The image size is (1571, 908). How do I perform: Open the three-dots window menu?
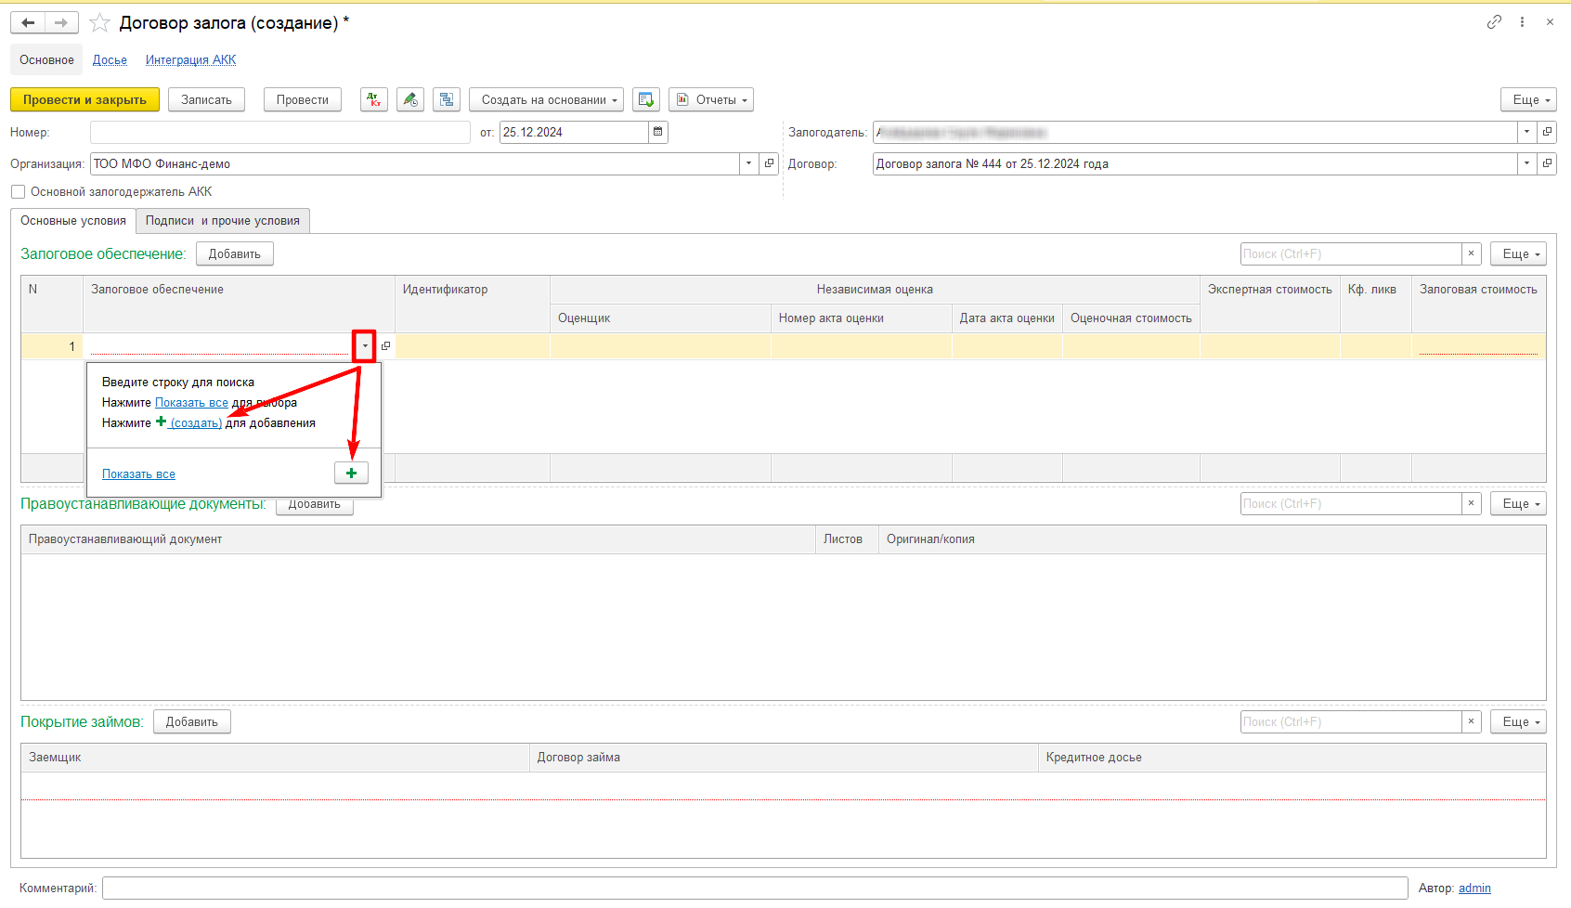pyautogui.click(x=1522, y=22)
